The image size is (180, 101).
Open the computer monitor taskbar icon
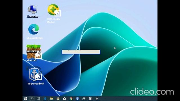(x=84, y=98)
